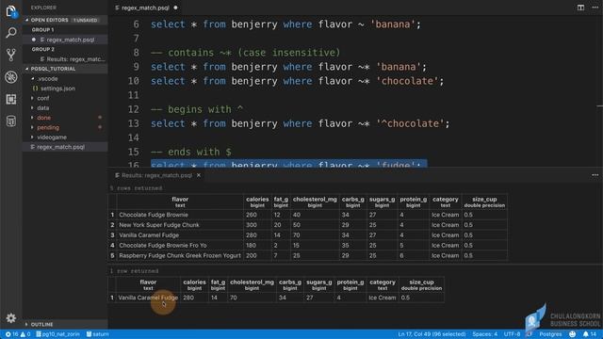Change language mode via Postgres
The height and width of the screenshot is (339, 603).
click(x=550, y=334)
